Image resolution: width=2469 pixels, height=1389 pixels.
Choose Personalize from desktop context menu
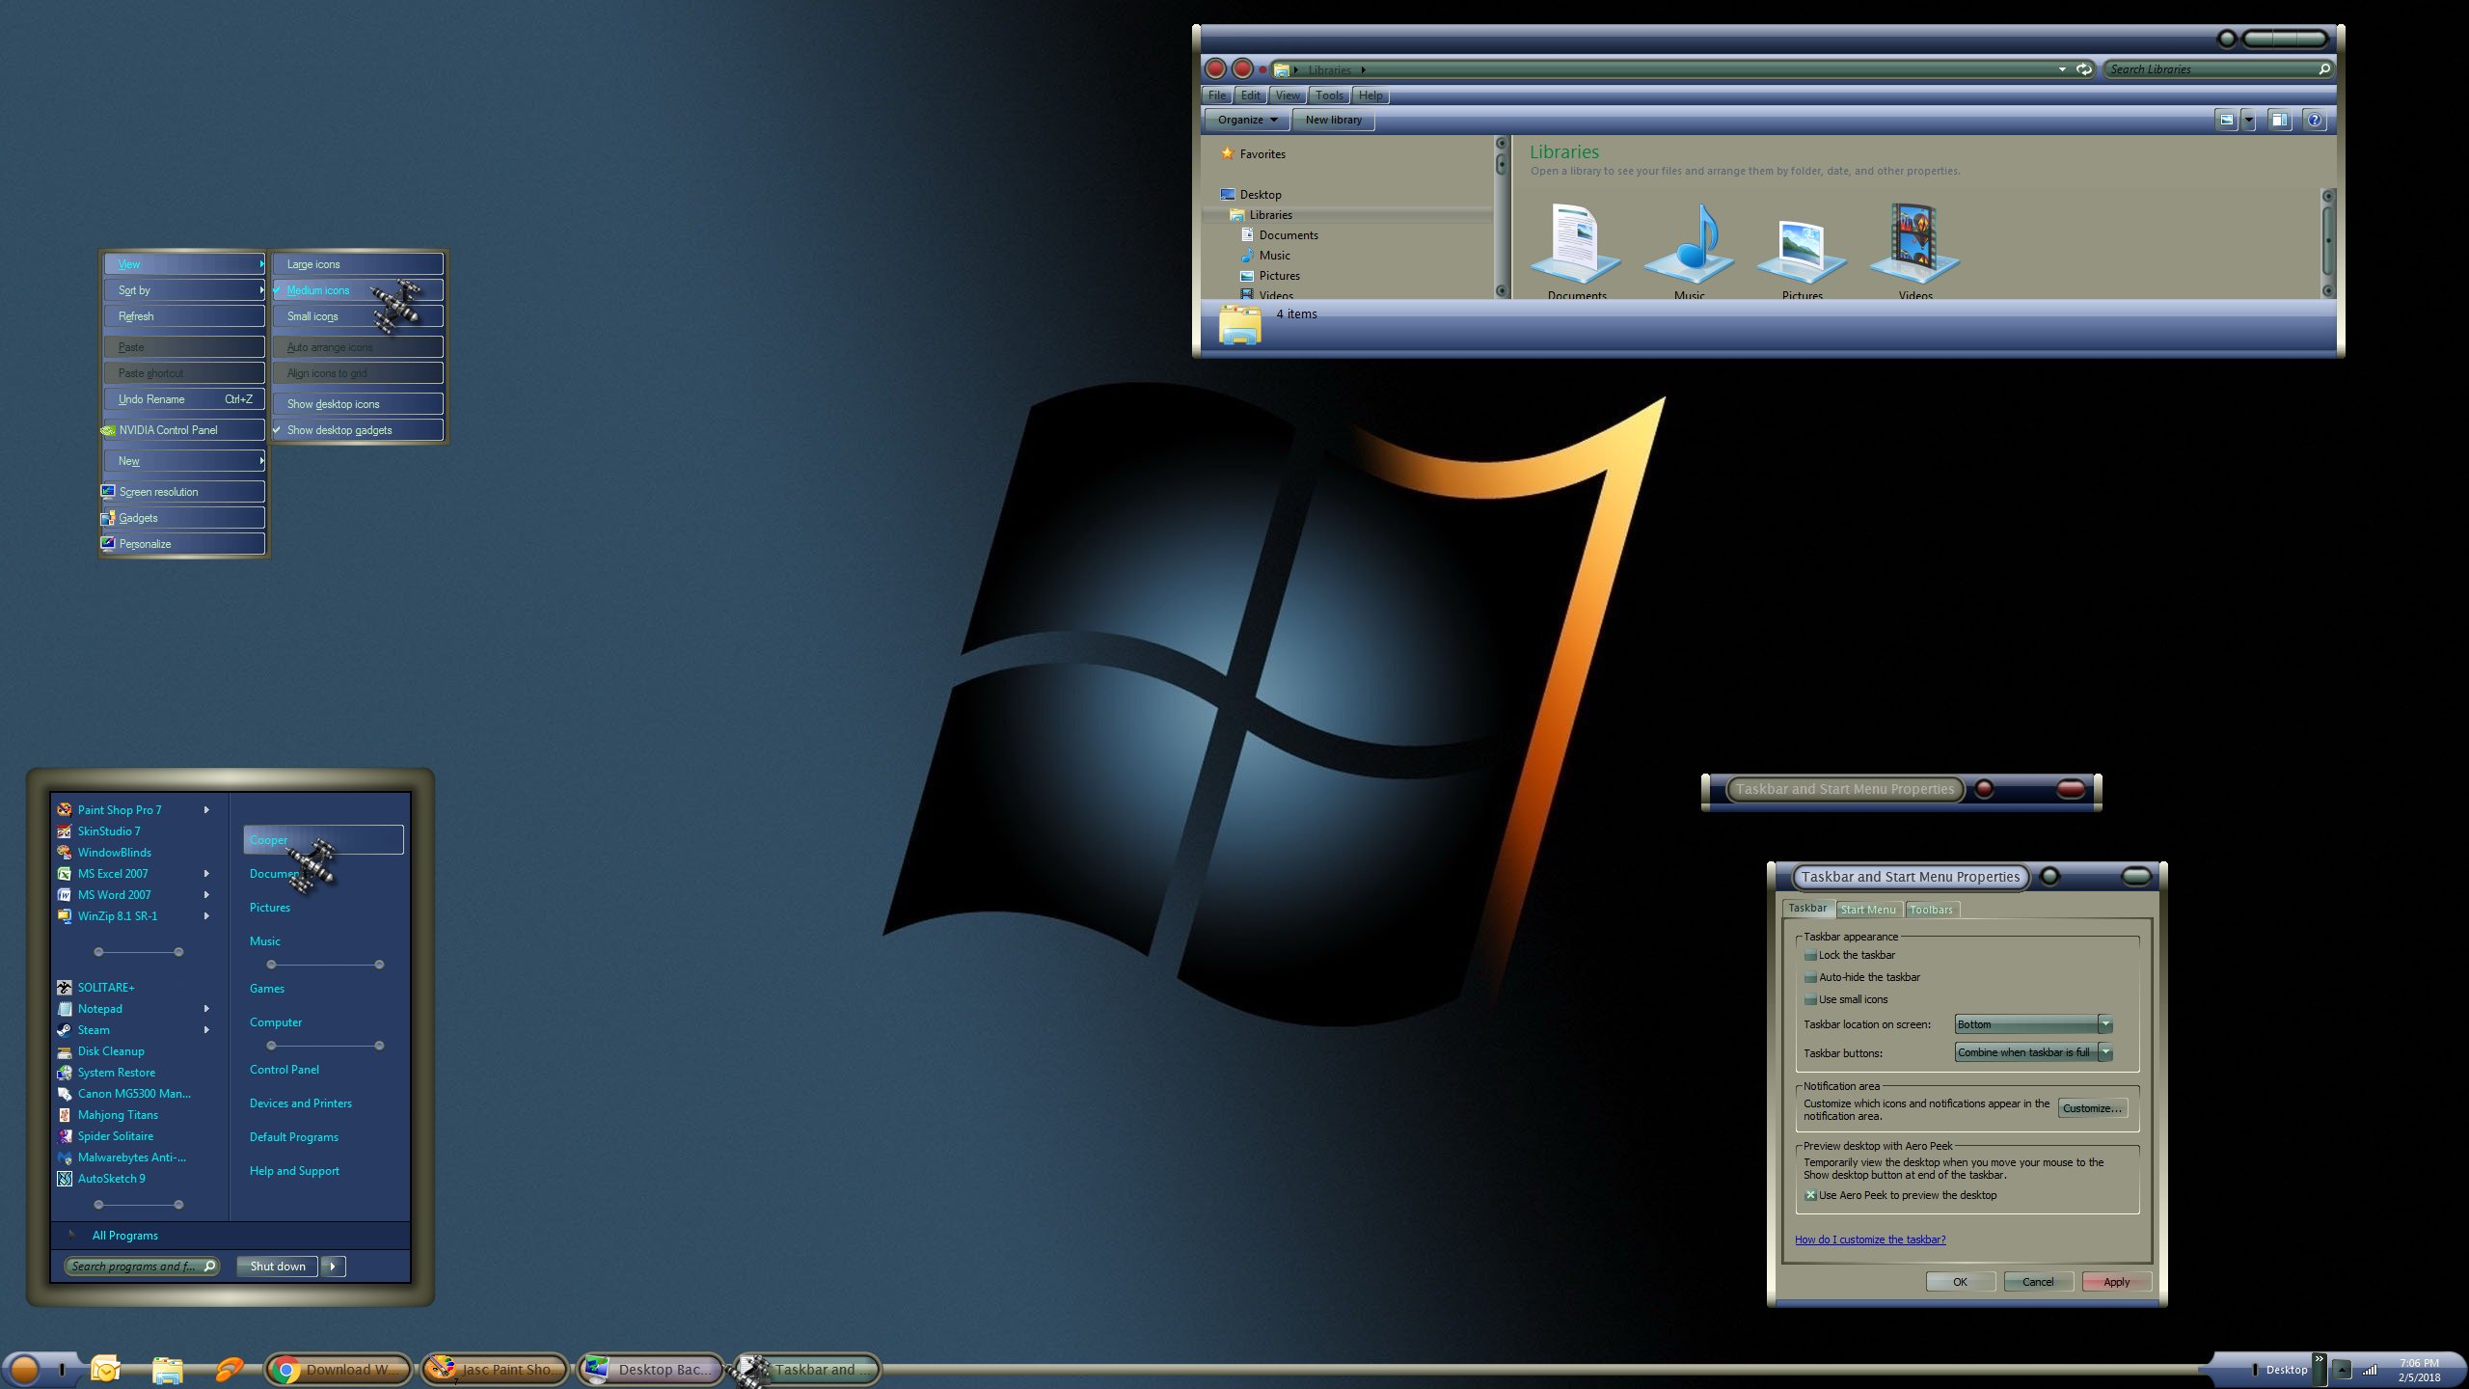184,544
